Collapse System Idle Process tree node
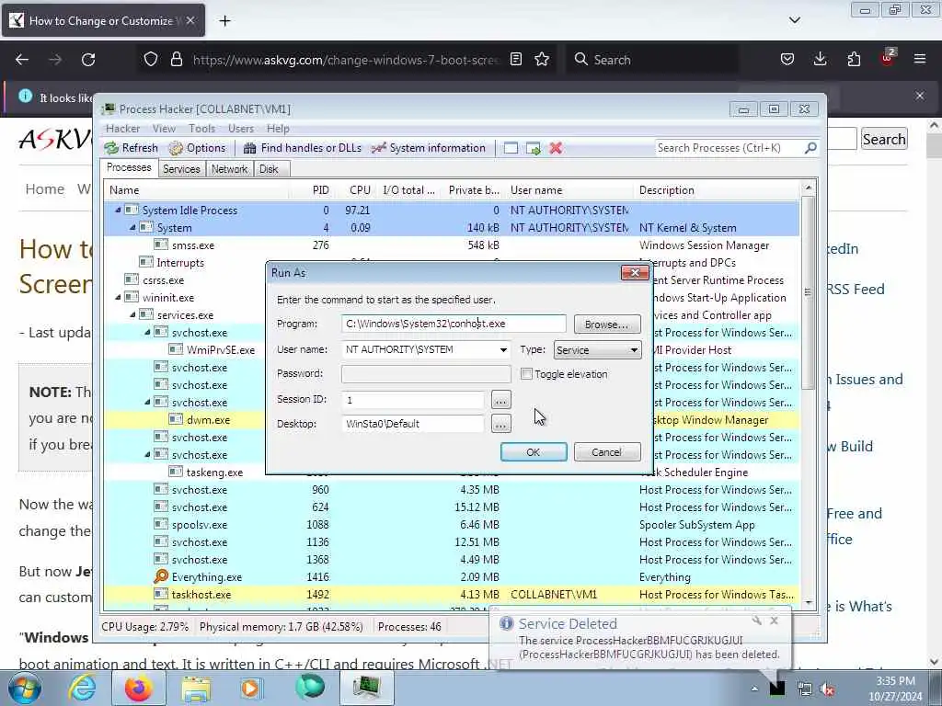This screenshot has width=942, height=706. (118, 211)
